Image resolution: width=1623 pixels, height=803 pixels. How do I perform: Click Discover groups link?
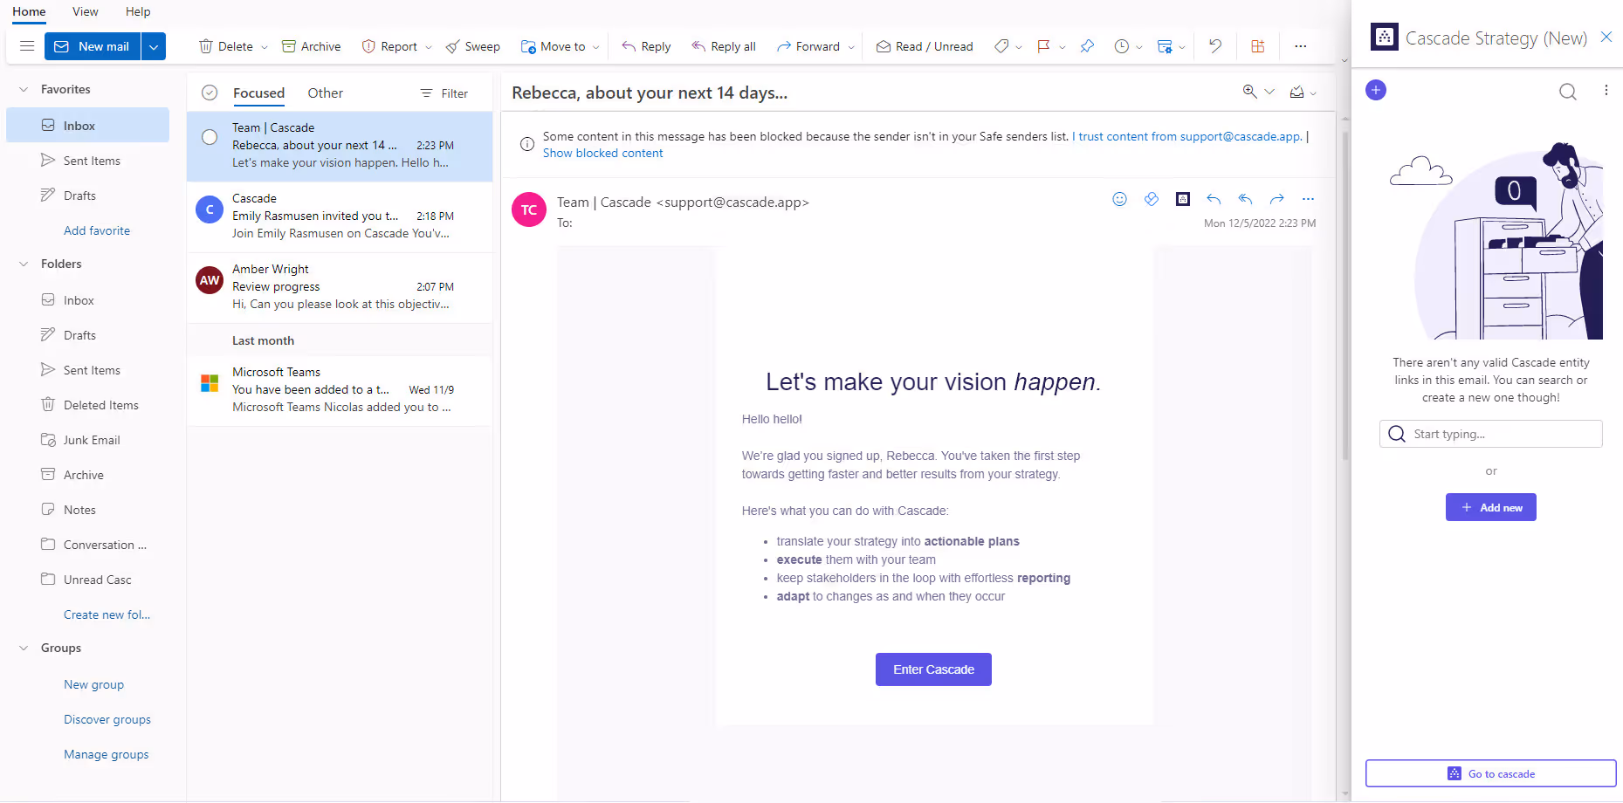coord(107,719)
